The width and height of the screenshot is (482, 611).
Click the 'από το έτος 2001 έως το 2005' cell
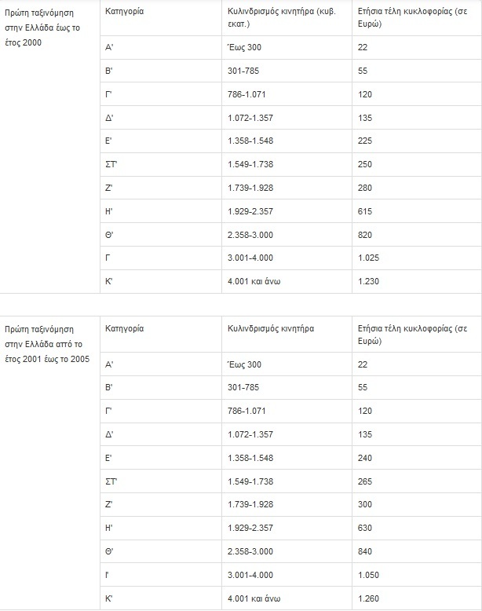(47, 343)
